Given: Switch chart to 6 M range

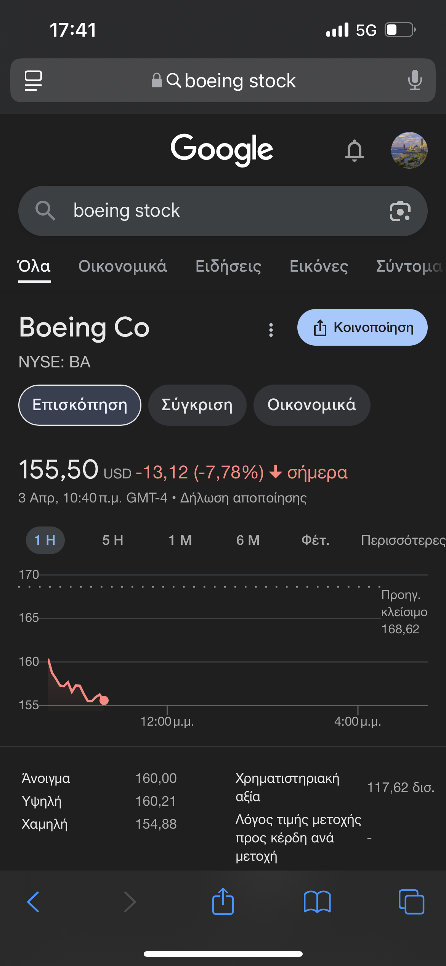Looking at the screenshot, I should tap(248, 540).
